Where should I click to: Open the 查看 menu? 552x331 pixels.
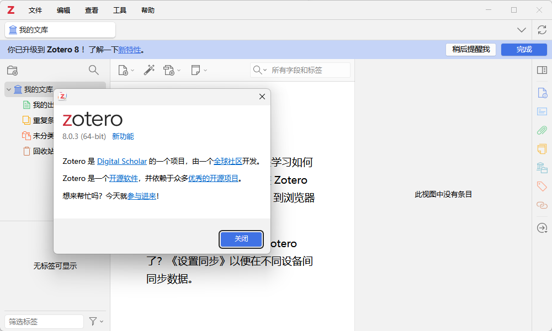tap(92, 10)
